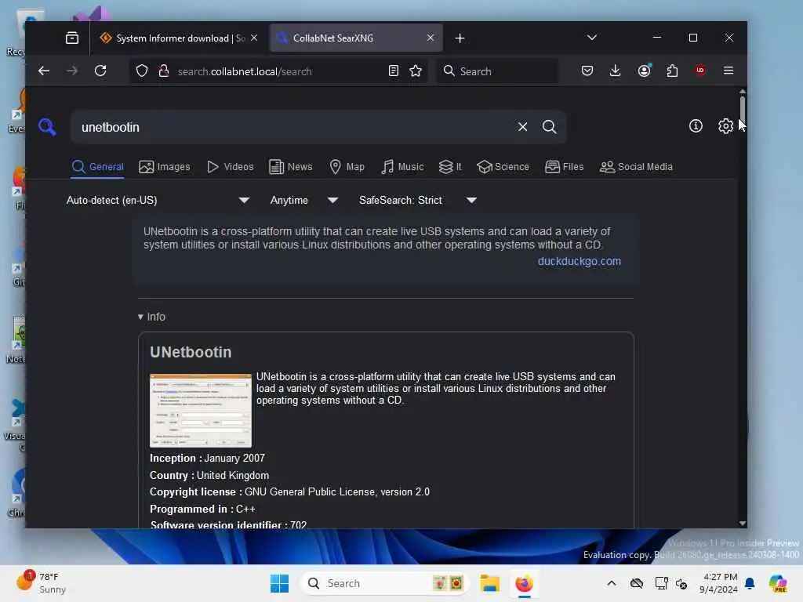Screen dimensions: 803x602
Task: Switch to Social Media search category
Action: 636,167
